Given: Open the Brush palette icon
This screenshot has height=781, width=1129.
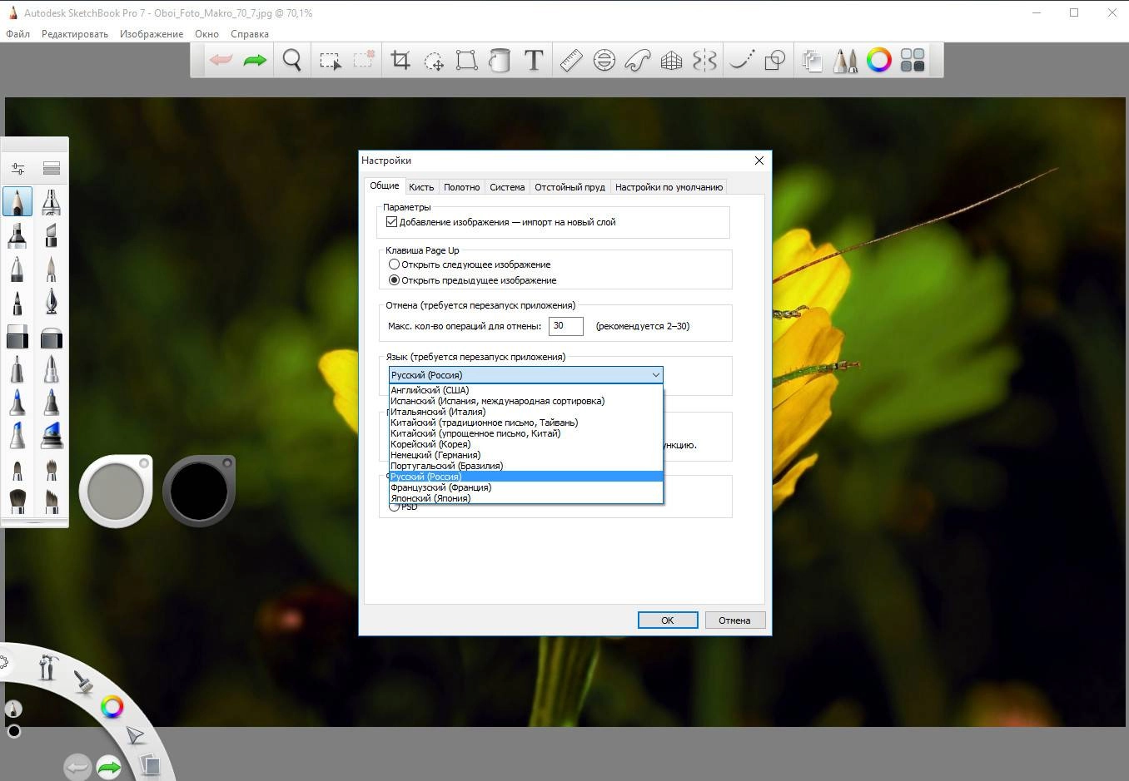Looking at the screenshot, I should tap(845, 60).
